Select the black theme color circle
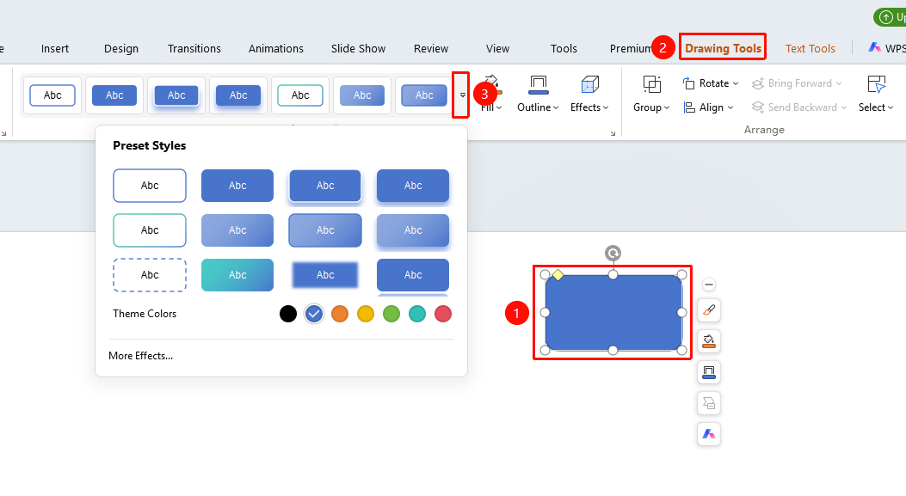Viewport: 906px width, 496px height. pyautogui.click(x=287, y=314)
